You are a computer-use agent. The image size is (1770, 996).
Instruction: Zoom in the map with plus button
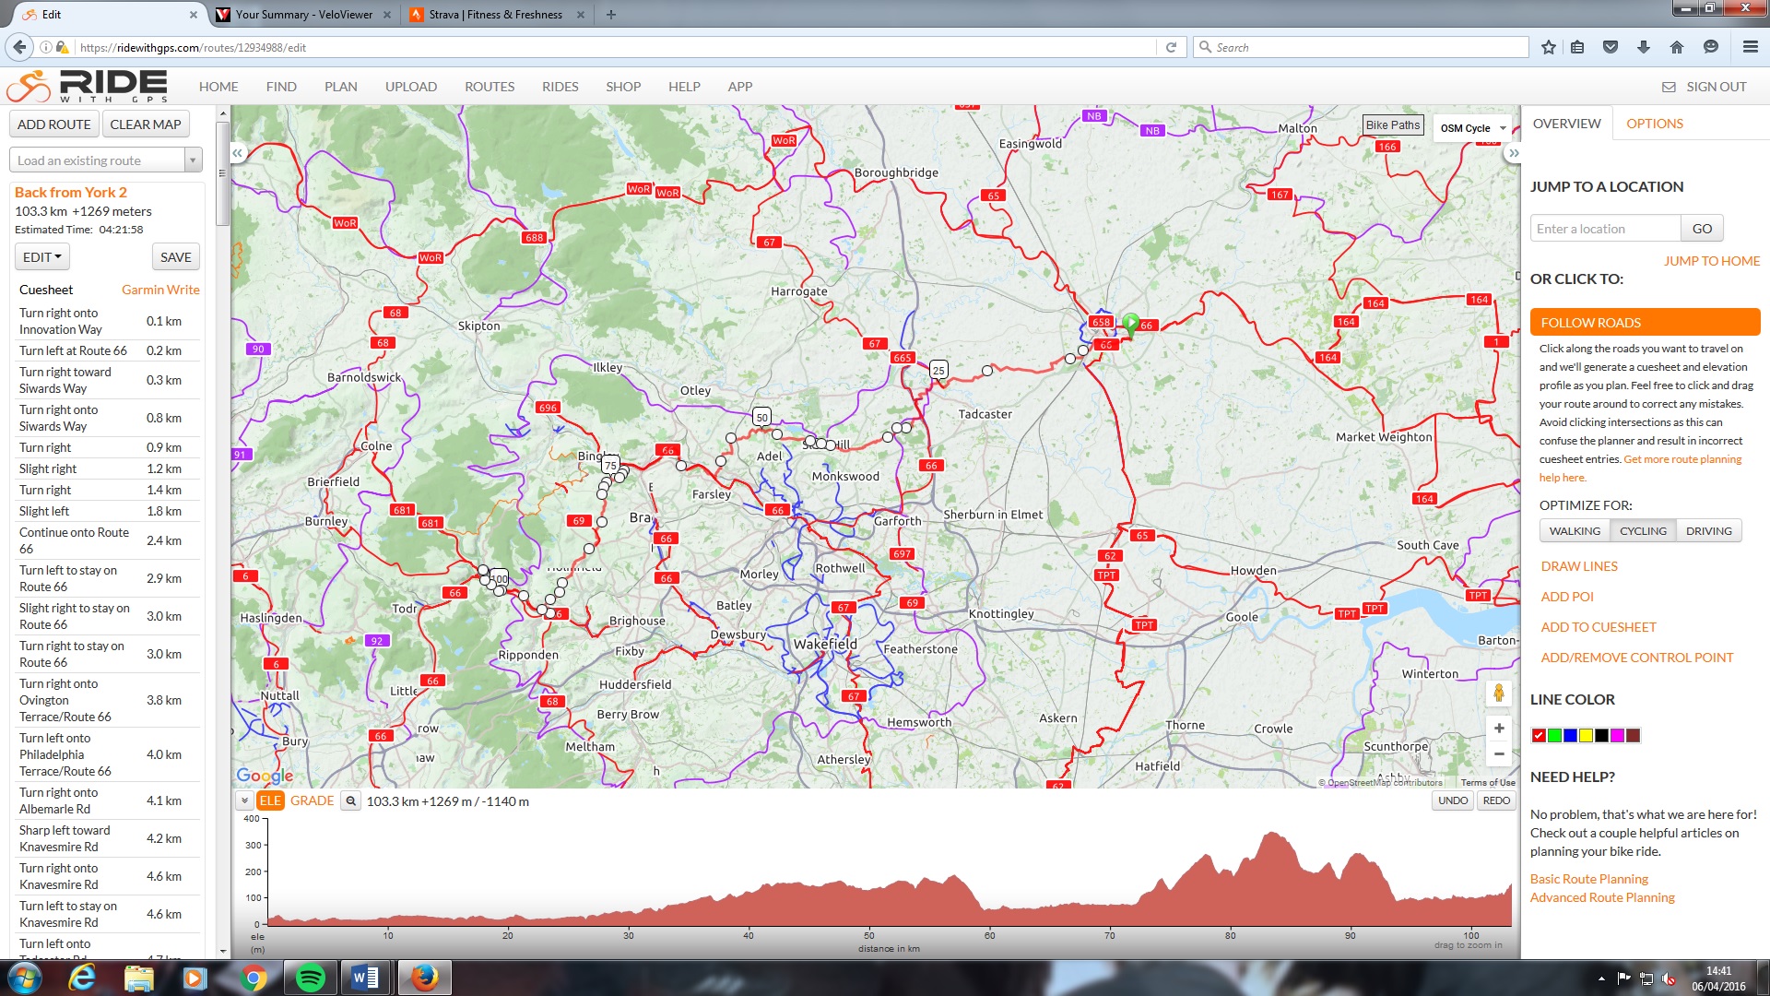click(1499, 729)
